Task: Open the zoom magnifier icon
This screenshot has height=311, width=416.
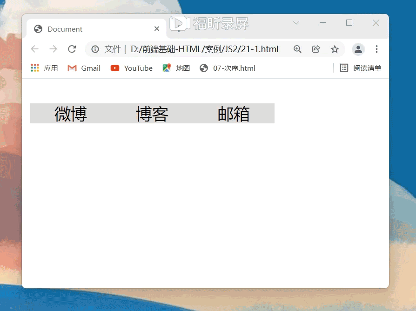Action: point(297,49)
